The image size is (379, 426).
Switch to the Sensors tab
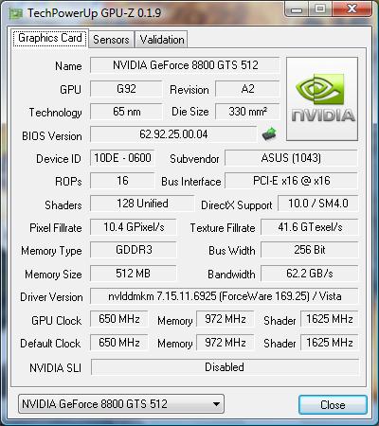[111, 40]
